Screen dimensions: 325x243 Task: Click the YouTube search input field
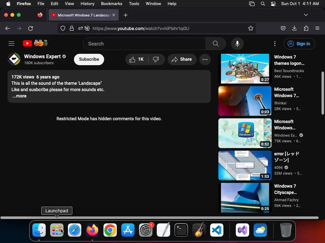point(144,44)
